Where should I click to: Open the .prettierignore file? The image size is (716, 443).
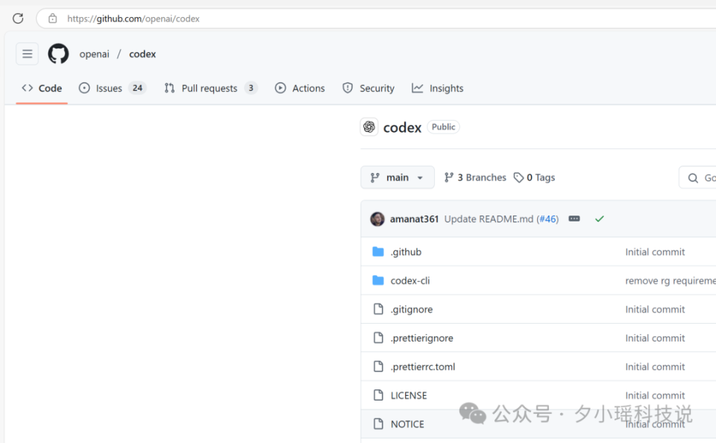point(422,339)
